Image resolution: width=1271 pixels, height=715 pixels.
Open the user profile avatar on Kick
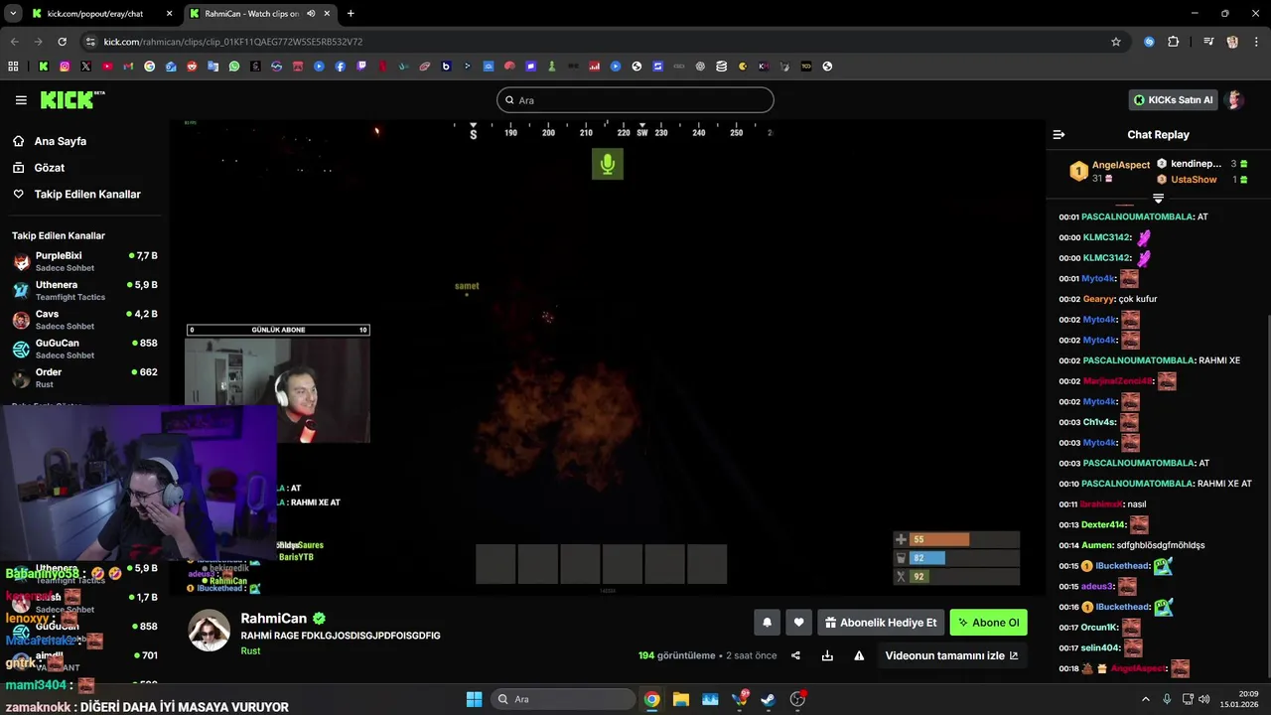[1234, 100]
